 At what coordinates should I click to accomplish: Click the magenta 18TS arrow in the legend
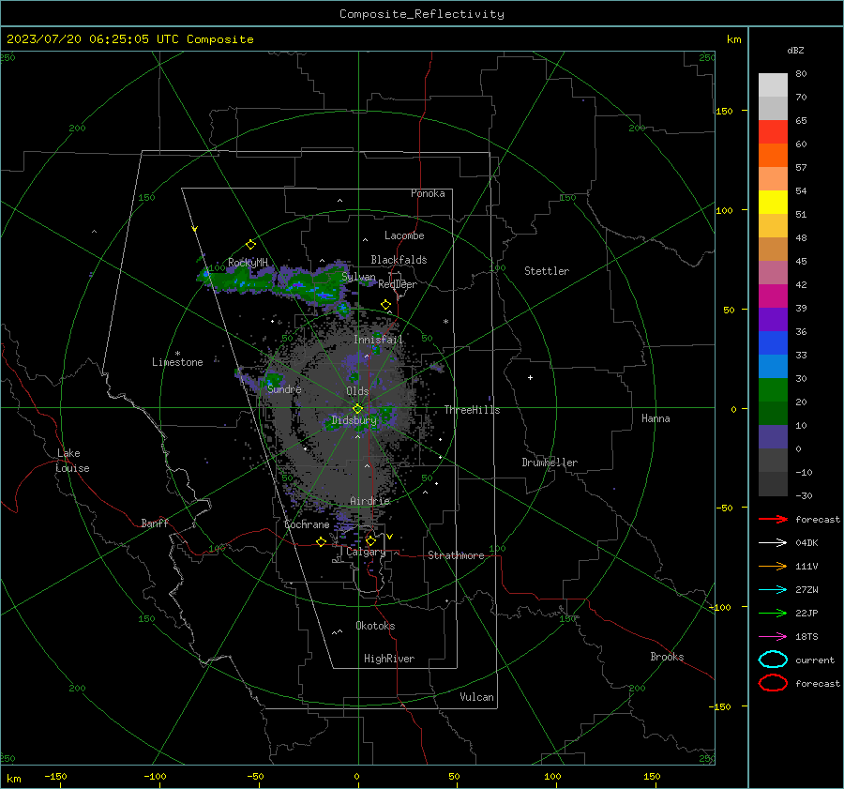[773, 637]
